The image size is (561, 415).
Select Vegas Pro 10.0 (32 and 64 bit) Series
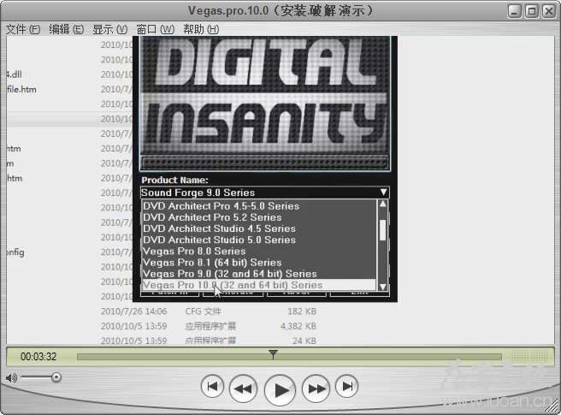259,285
